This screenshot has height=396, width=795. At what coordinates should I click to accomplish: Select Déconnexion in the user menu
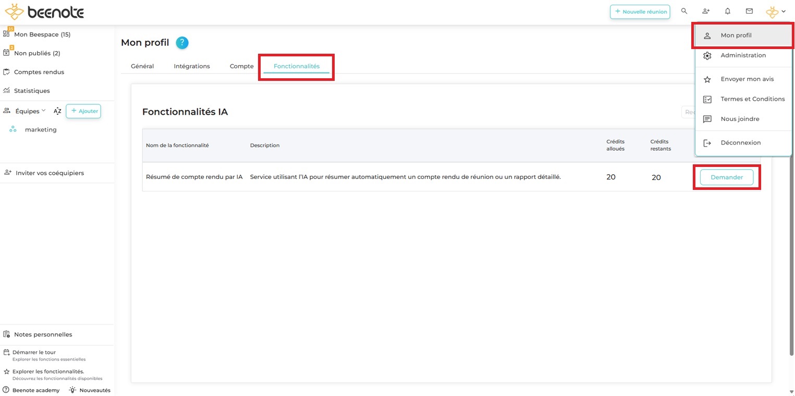[740, 142]
